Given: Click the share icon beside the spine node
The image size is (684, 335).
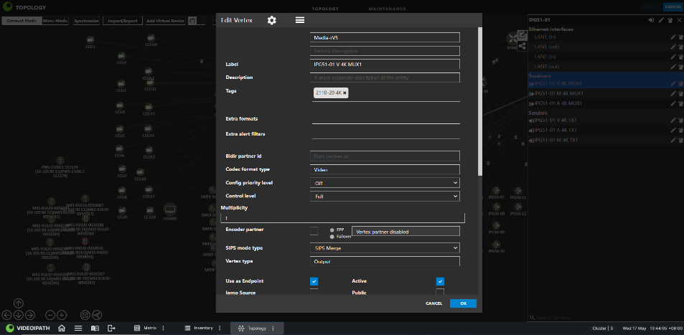Looking at the screenshot, I should tap(522, 44).
